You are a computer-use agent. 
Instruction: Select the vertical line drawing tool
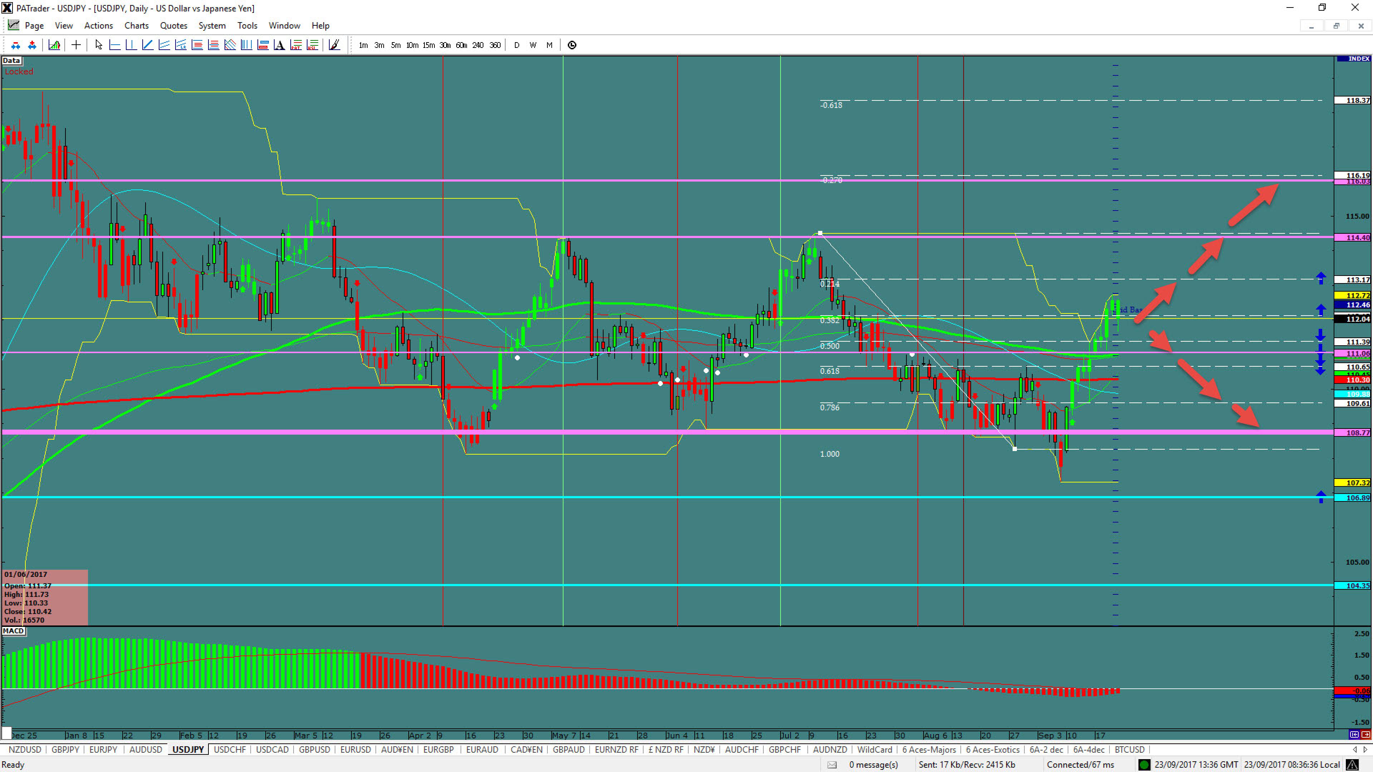coord(131,45)
